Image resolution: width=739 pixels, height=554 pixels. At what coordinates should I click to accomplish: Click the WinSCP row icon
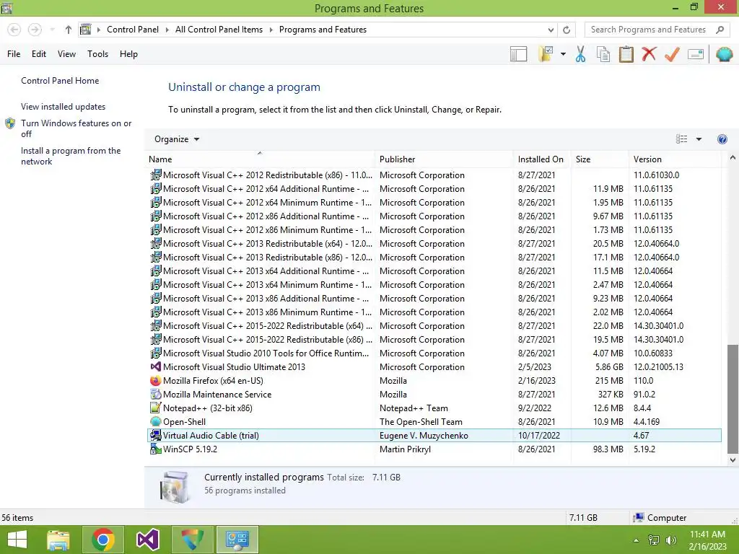156,449
